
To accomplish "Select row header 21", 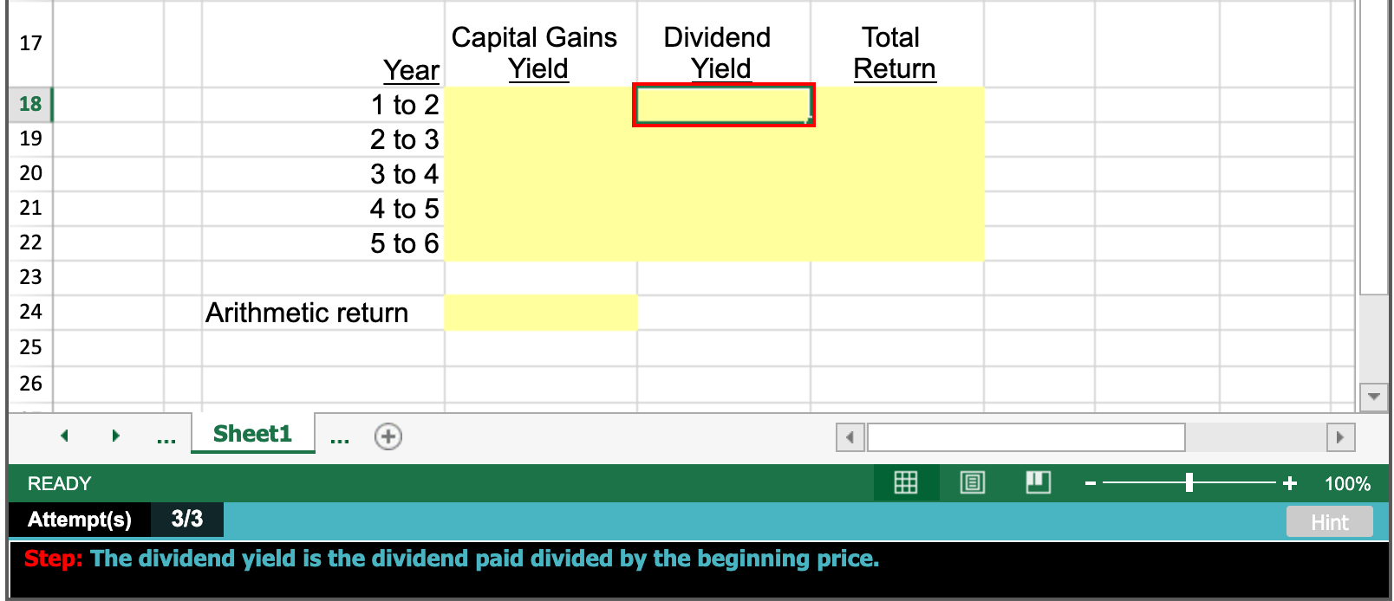I will tap(30, 208).
